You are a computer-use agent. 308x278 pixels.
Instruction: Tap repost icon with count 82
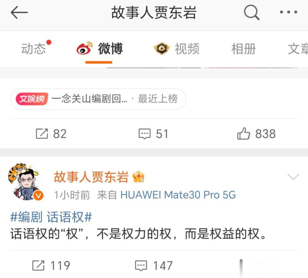[42, 134]
